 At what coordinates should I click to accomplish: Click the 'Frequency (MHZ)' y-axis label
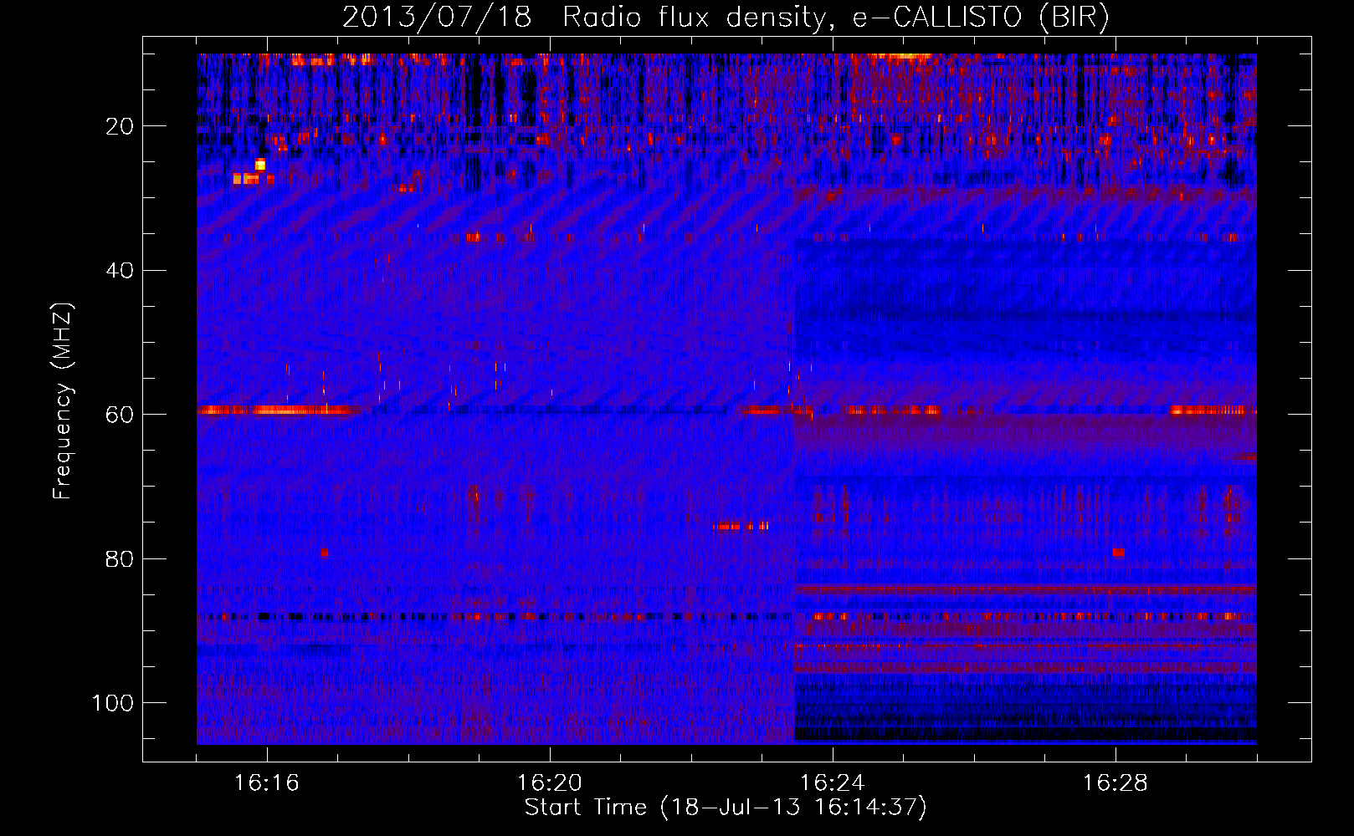click(x=64, y=401)
